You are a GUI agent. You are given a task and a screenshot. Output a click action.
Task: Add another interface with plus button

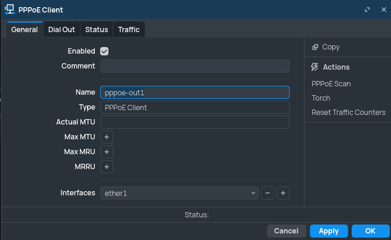point(283,193)
